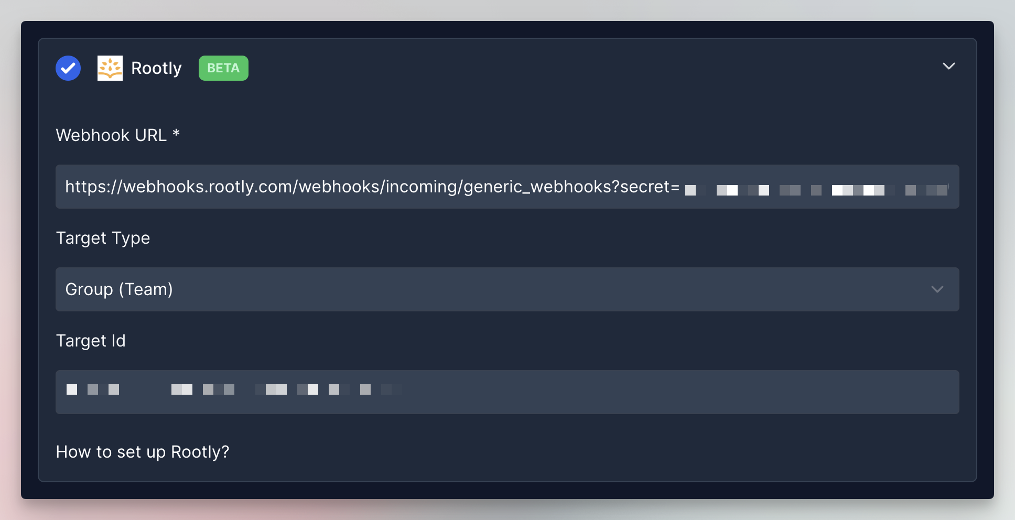1015x520 pixels.
Task: Click the Target Type label
Action: click(103, 238)
